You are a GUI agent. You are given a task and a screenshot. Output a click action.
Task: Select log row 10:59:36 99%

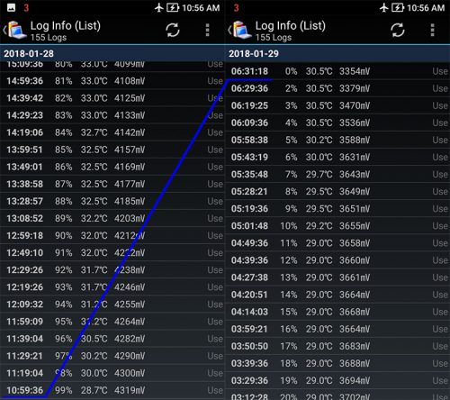(112, 390)
